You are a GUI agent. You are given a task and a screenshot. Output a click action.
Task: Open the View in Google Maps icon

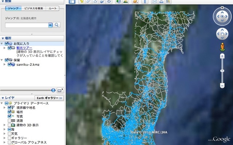(x=168, y=1)
